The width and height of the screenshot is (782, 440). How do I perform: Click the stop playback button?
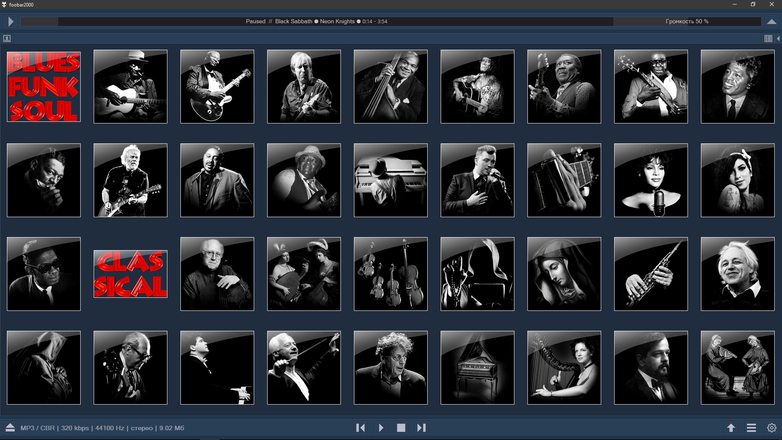click(x=401, y=428)
